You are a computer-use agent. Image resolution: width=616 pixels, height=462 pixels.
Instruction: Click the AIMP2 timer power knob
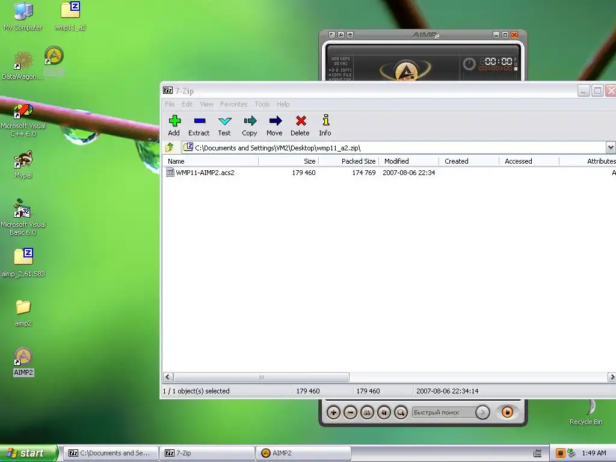click(469, 64)
